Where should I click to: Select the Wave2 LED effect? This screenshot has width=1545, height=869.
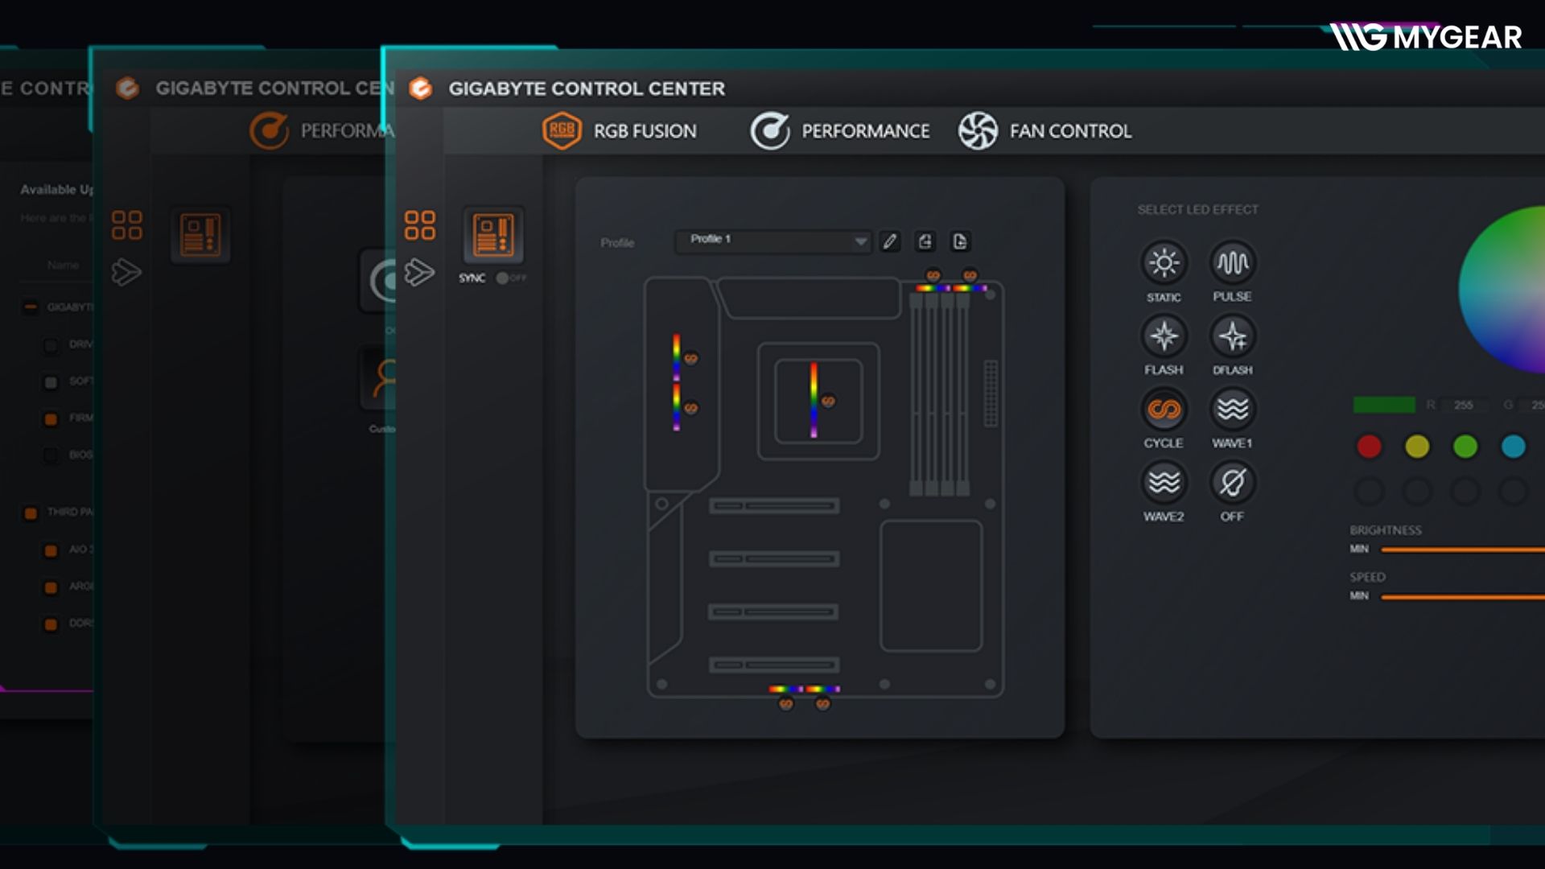[1164, 483]
